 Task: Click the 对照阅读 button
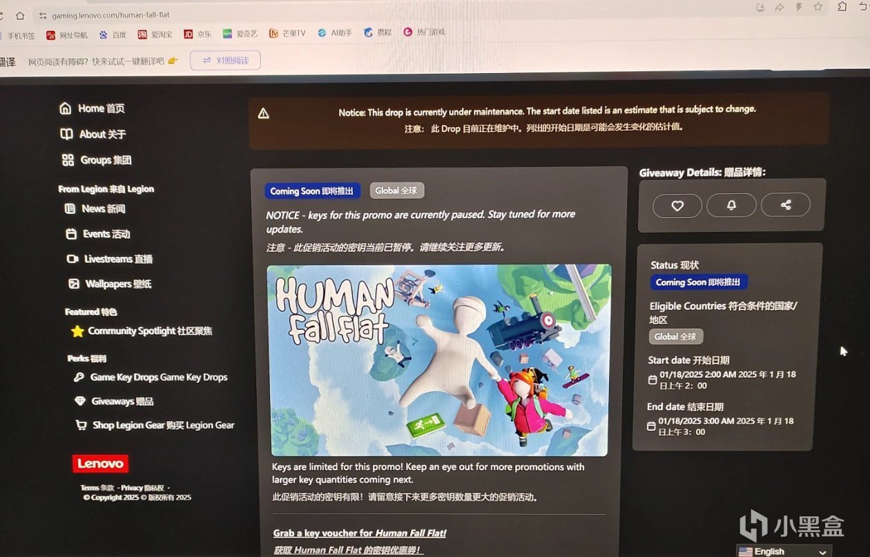pyautogui.click(x=225, y=60)
